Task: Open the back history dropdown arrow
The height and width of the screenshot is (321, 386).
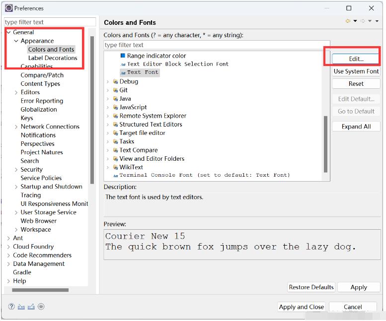Action: pyautogui.click(x=355, y=21)
